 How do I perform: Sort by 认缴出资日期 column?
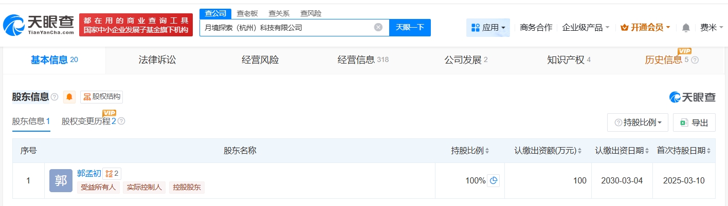[x=647, y=151]
